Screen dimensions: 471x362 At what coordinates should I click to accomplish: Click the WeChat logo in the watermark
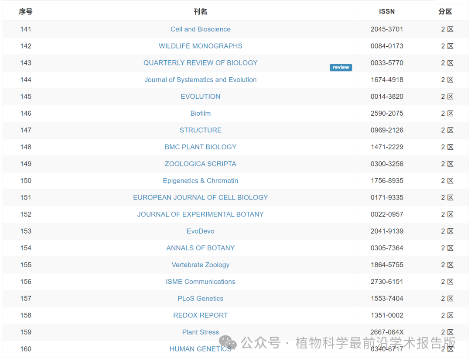click(x=228, y=343)
